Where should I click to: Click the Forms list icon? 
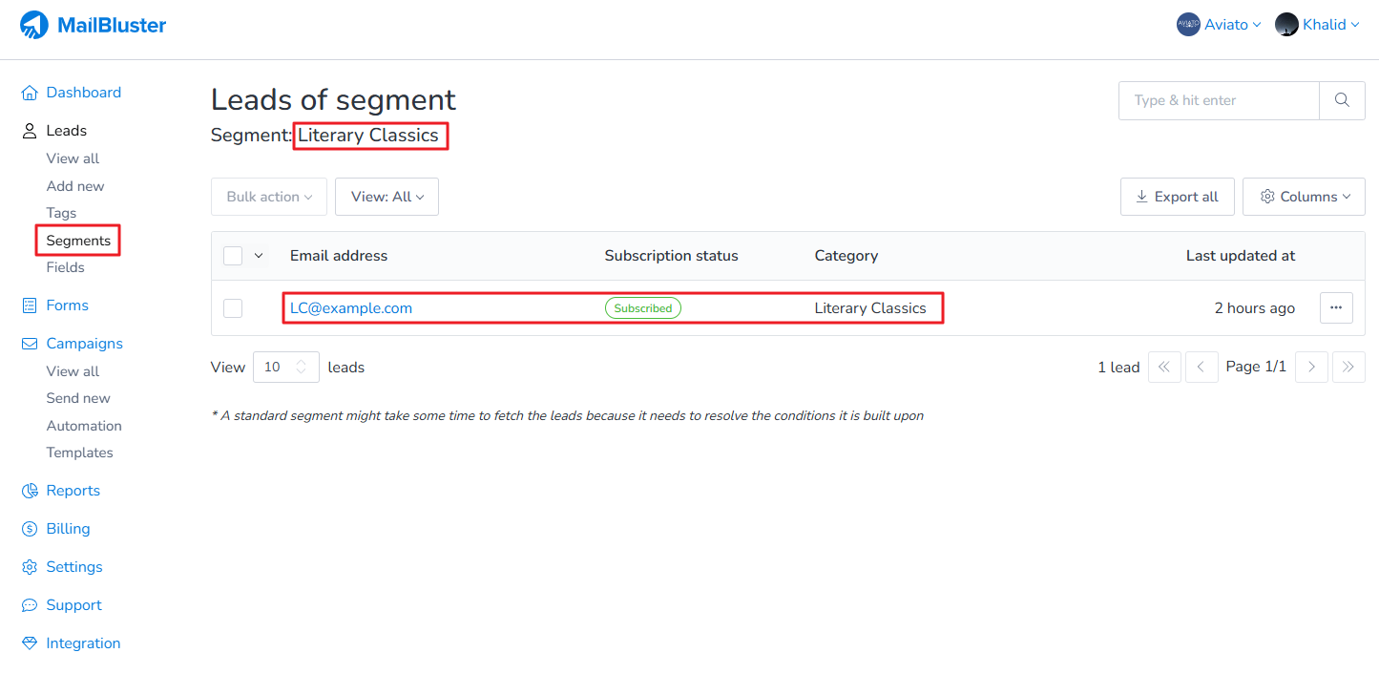[30, 305]
